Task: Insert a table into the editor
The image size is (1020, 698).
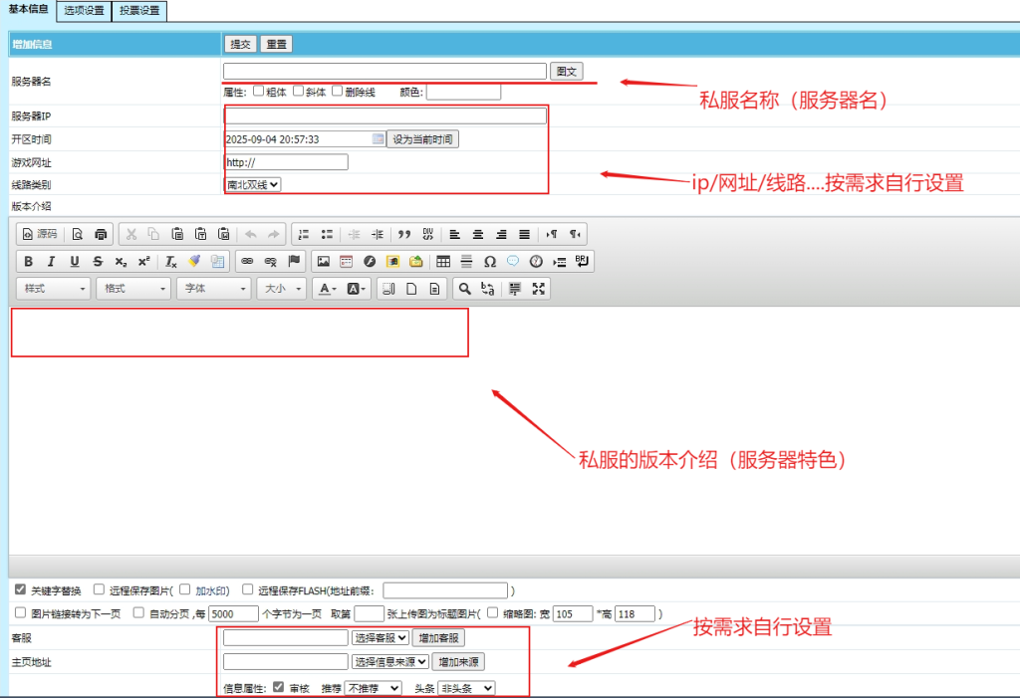Action: (x=443, y=262)
